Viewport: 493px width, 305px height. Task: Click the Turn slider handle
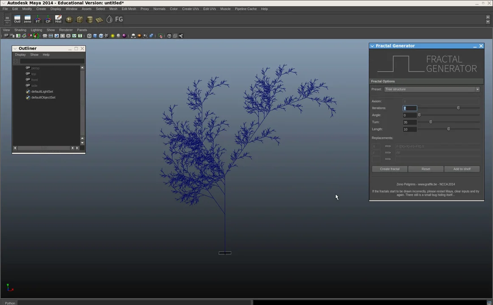tap(431, 122)
